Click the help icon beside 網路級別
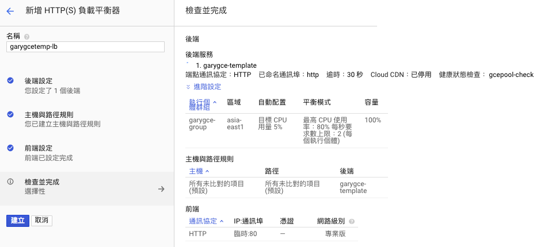 (x=352, y=221)
